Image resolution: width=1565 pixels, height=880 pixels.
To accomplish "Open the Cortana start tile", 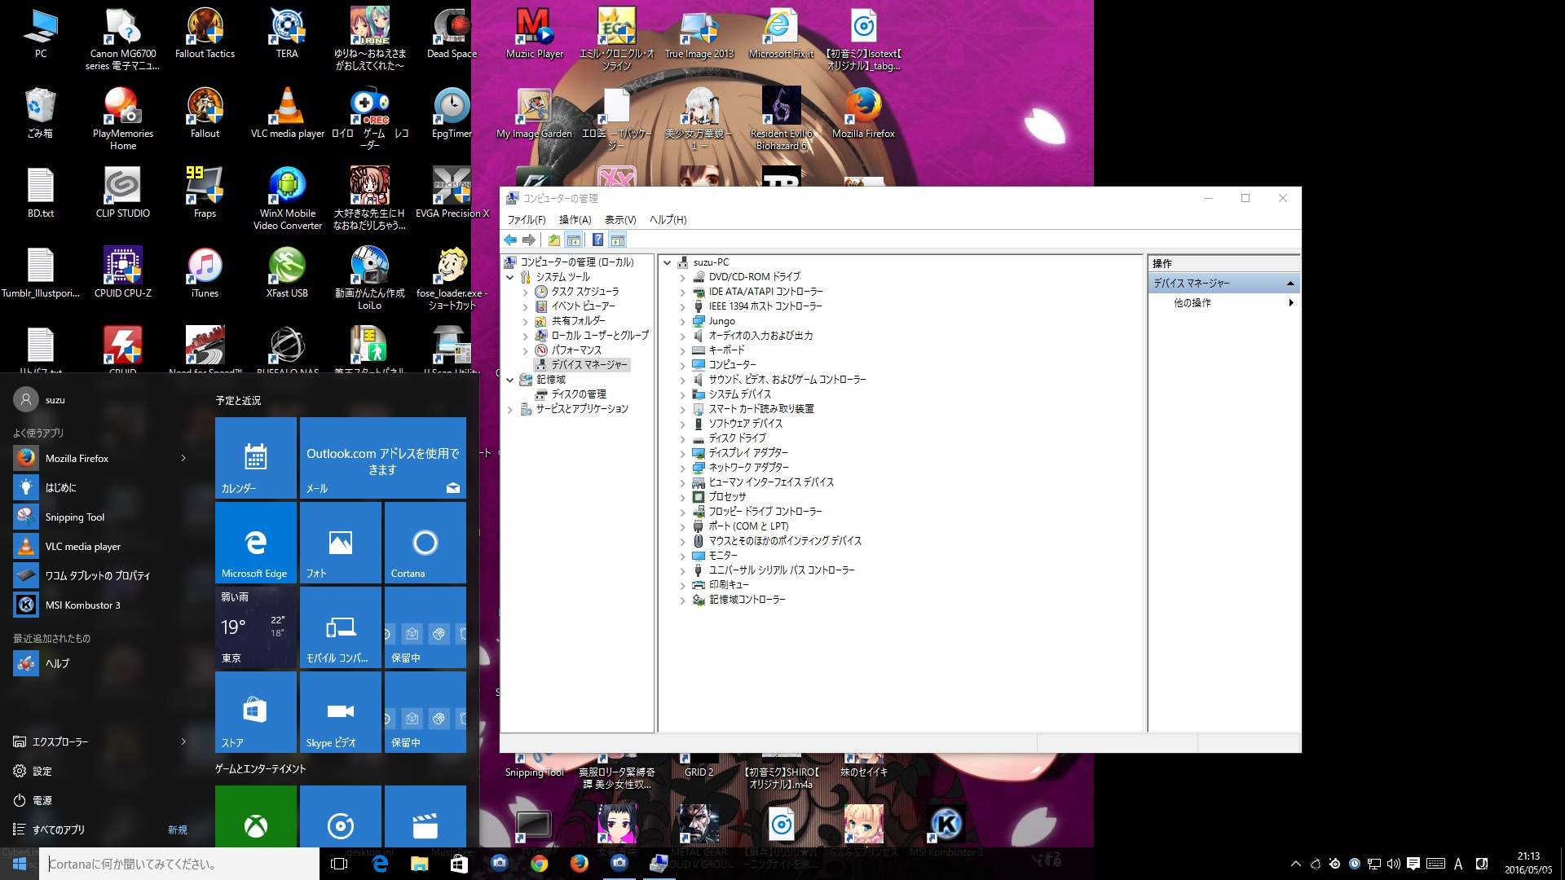I will pos(425,543).
